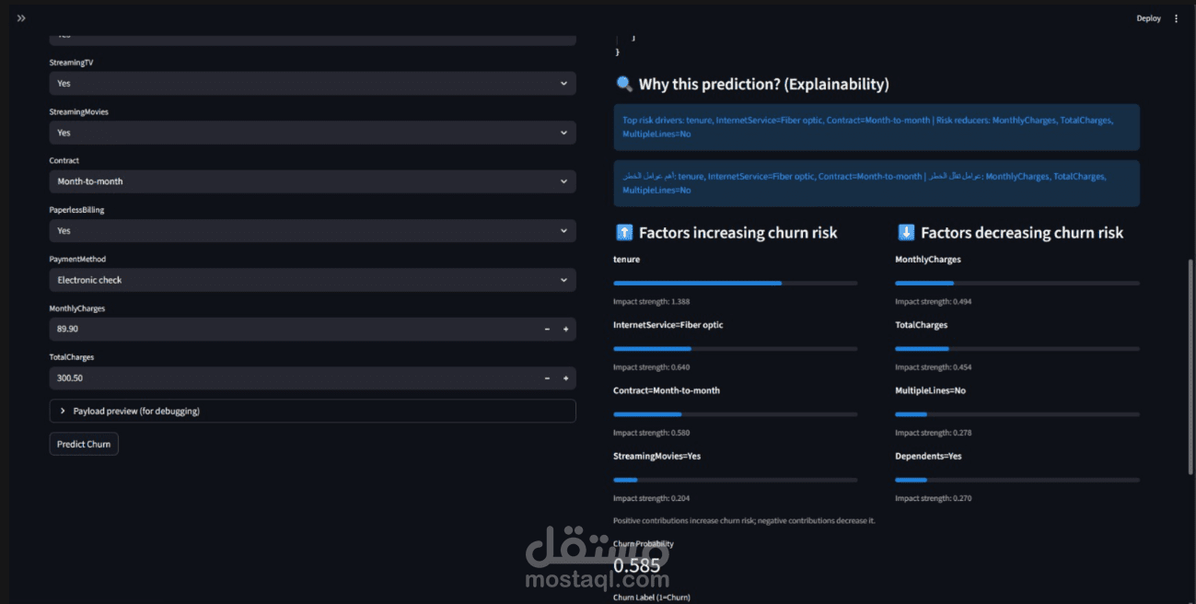Decrease TotalCharges with minus button

pyautogui.click(x=547, y=378)
